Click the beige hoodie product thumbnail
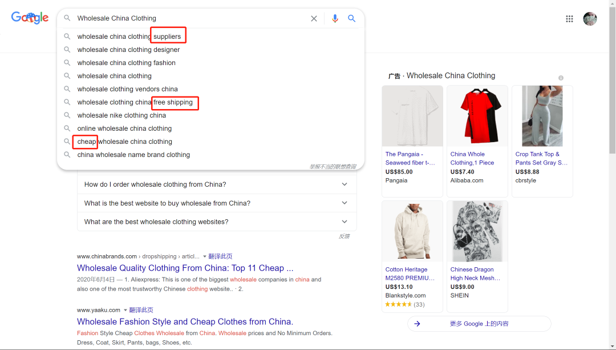The height and width of the screenshot is (350, 616). coord(412,231)
